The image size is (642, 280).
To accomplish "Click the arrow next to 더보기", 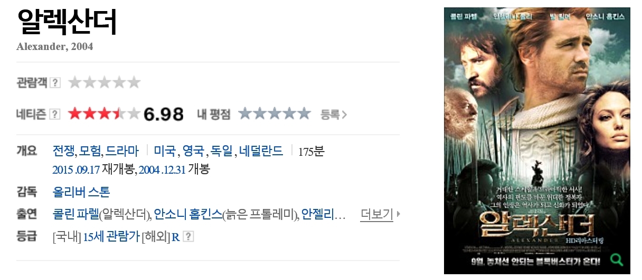I will tap(398, 214).
